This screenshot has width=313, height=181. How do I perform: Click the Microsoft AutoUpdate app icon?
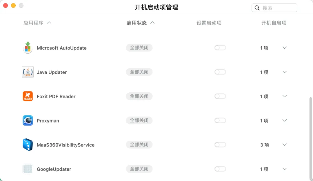(x=28, y=48)
